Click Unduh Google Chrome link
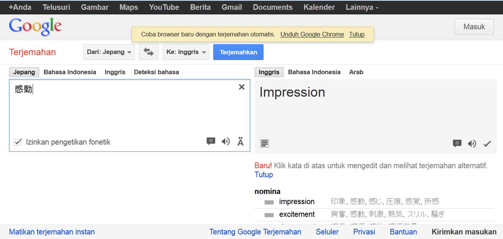 click(x=312, y=34)
